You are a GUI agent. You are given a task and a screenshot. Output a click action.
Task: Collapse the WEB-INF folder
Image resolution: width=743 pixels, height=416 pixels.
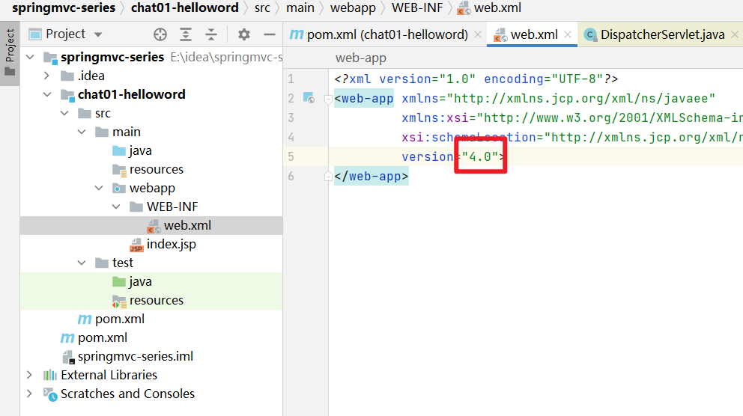pos(116,207)
